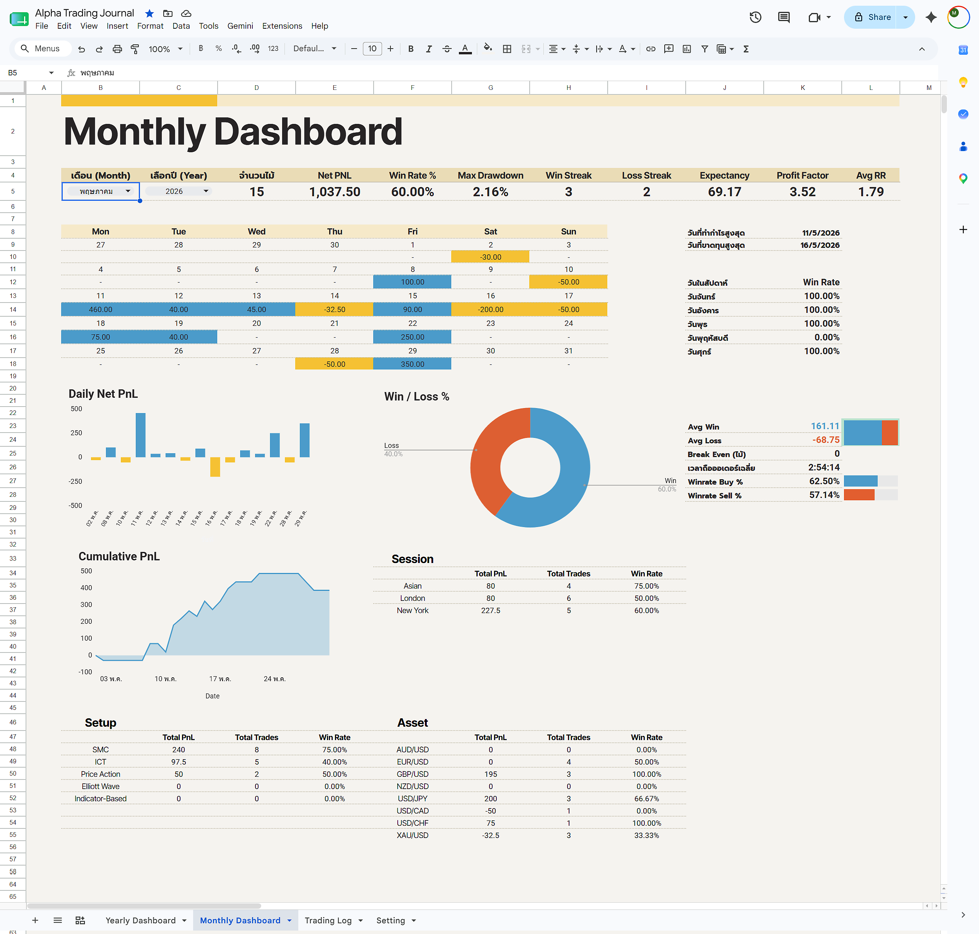Click the Gemini sparkle icon

click(931, 18)
